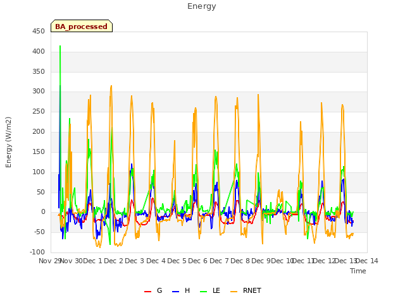This screenshot has height=303, width=405.
Task: Click the Dec 1 x-axis label
Action: [93, 261]
